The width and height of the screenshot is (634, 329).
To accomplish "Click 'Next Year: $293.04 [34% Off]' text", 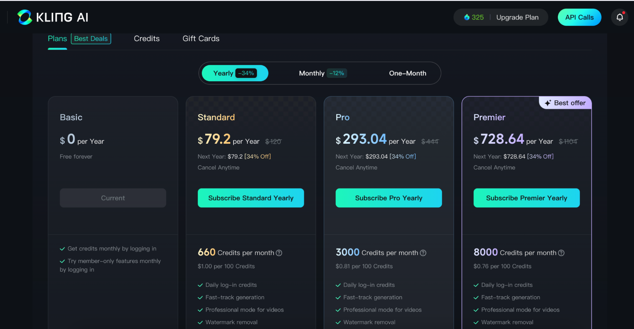I will (376, 156).
